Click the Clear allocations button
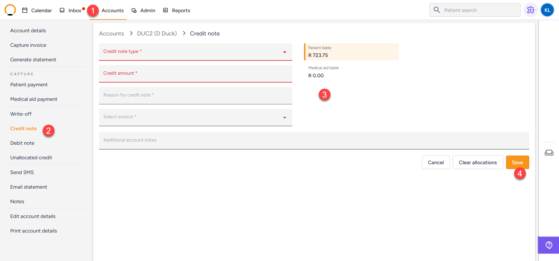This screenshot has width=559, height=261. 477,162
